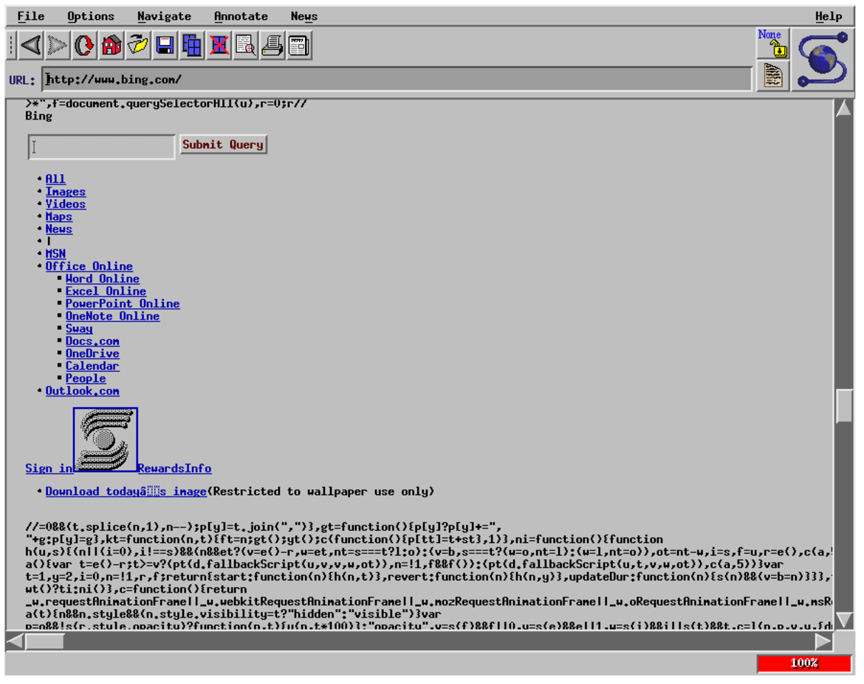This screenshot has width=864, height=684.
Task: Click the horizontal scrollbar right arrow
Action: point(823,642)
